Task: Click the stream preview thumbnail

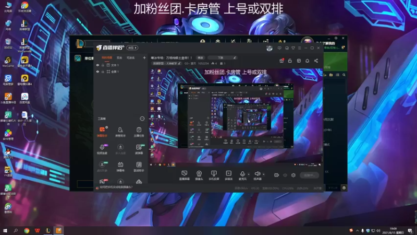Action: [236, 118]
